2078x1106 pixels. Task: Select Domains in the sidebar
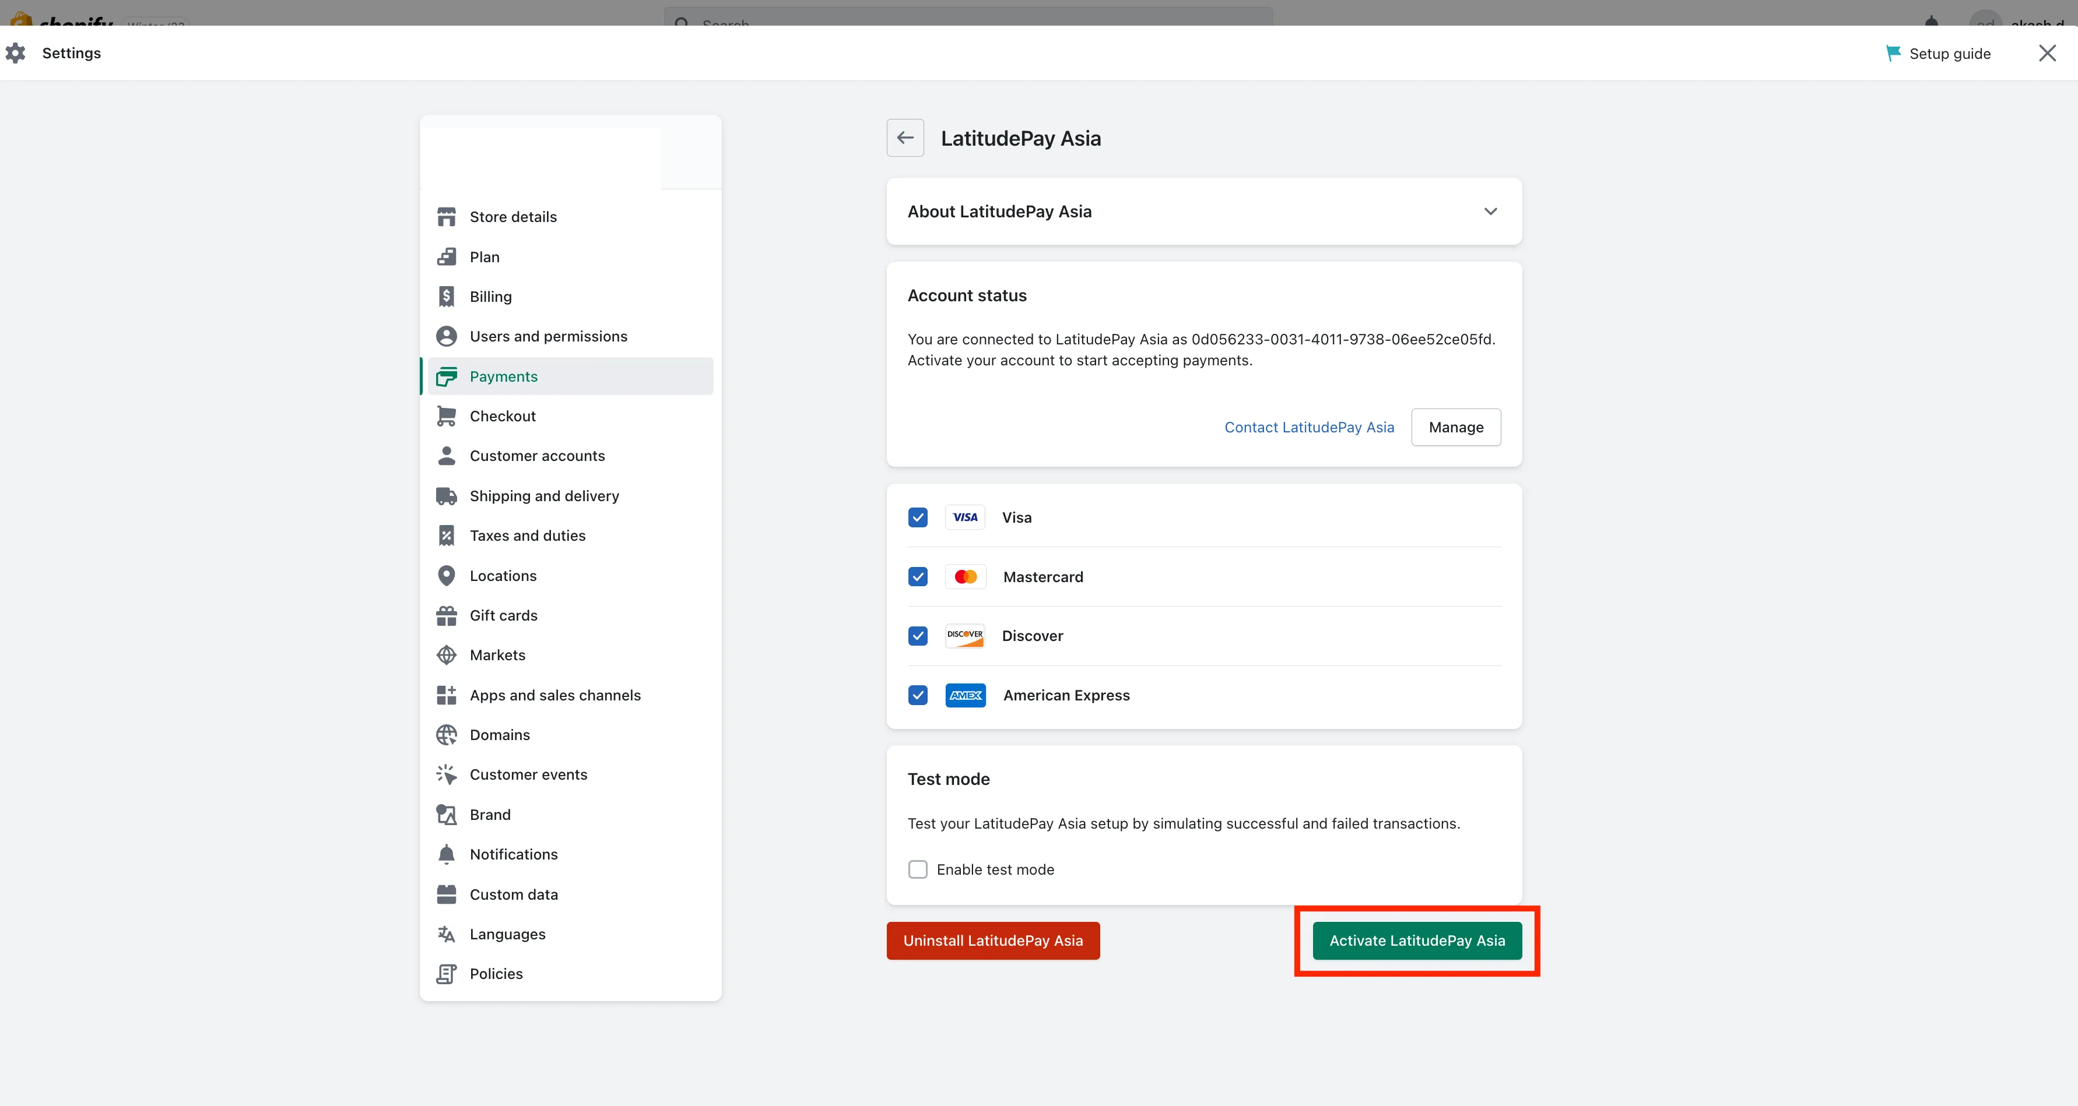(x=570, y=734)
